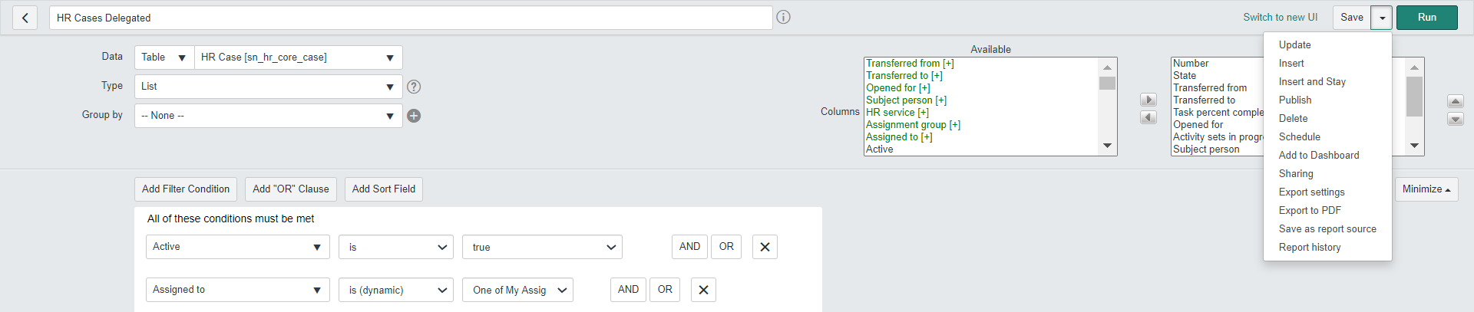The image size is (1474, 312).
Task: Choose Export to PDF menu entry
Action: 1309,210
